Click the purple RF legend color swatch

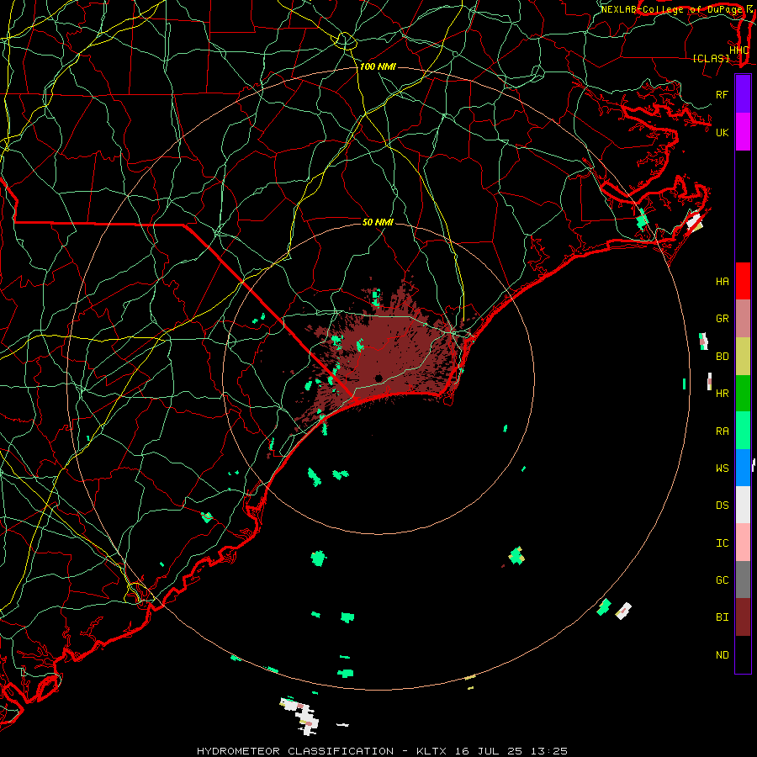pos(743,94)
